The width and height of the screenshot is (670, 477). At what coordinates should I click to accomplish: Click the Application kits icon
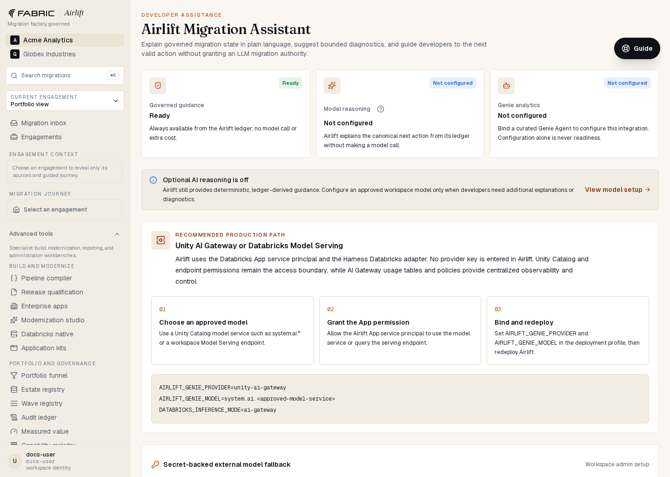14,348
